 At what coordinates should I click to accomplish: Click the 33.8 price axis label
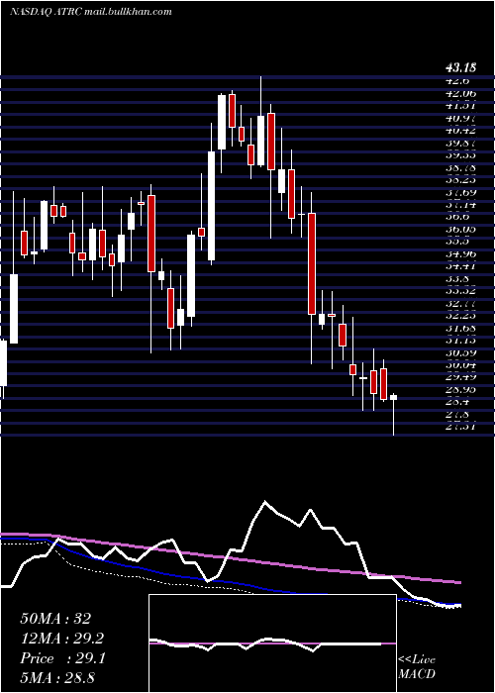457,279
